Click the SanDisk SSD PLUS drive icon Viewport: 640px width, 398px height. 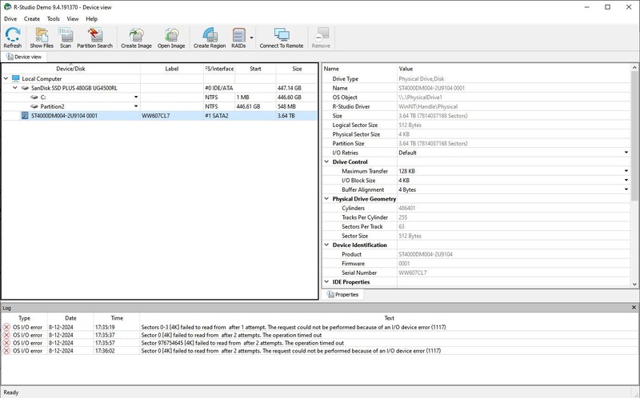(25, 88)
